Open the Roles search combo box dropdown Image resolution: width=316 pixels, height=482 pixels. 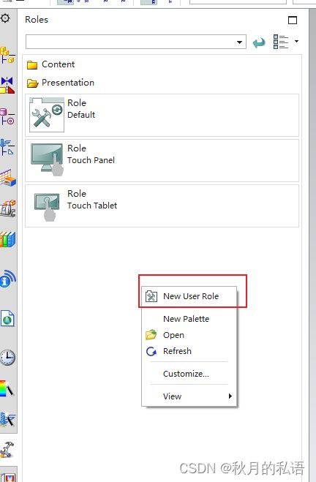tap(239, 42)
